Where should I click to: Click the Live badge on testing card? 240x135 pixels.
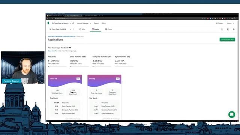pyautogui.click(x=117, y=79)
